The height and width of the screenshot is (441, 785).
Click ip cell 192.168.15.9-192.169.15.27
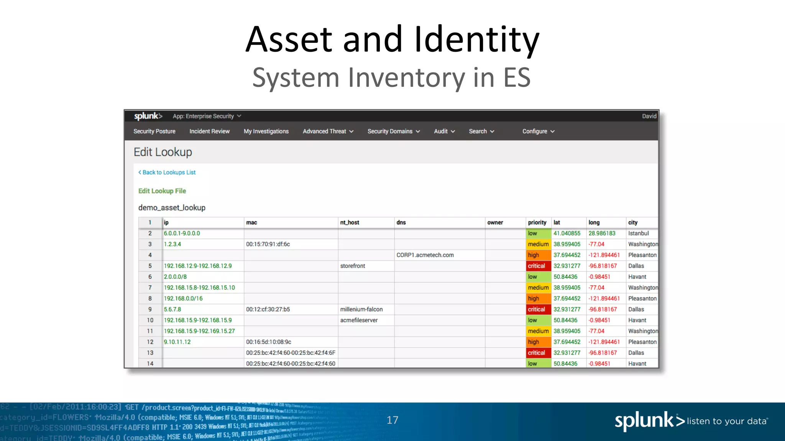[203, 331]
